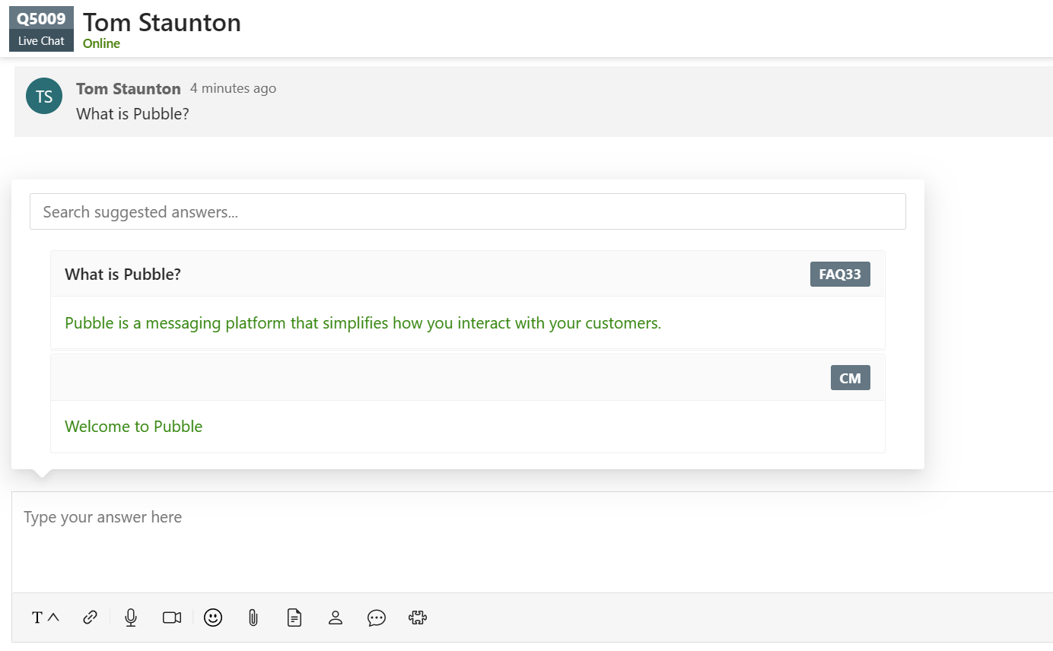Pick the Pubble messaging platform answer

(x=361, y=322)
